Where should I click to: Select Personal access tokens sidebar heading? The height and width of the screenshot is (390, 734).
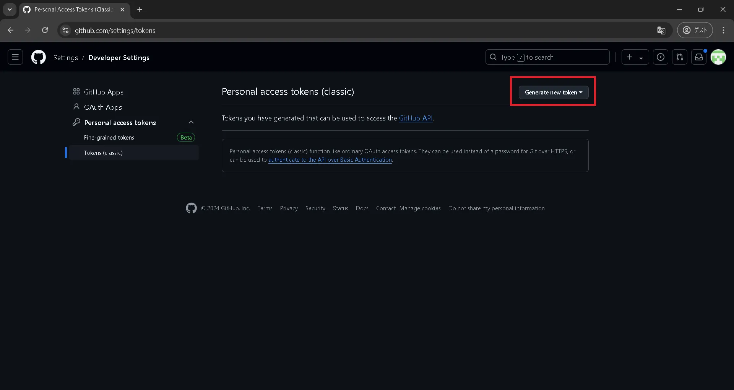click(120, 123)
